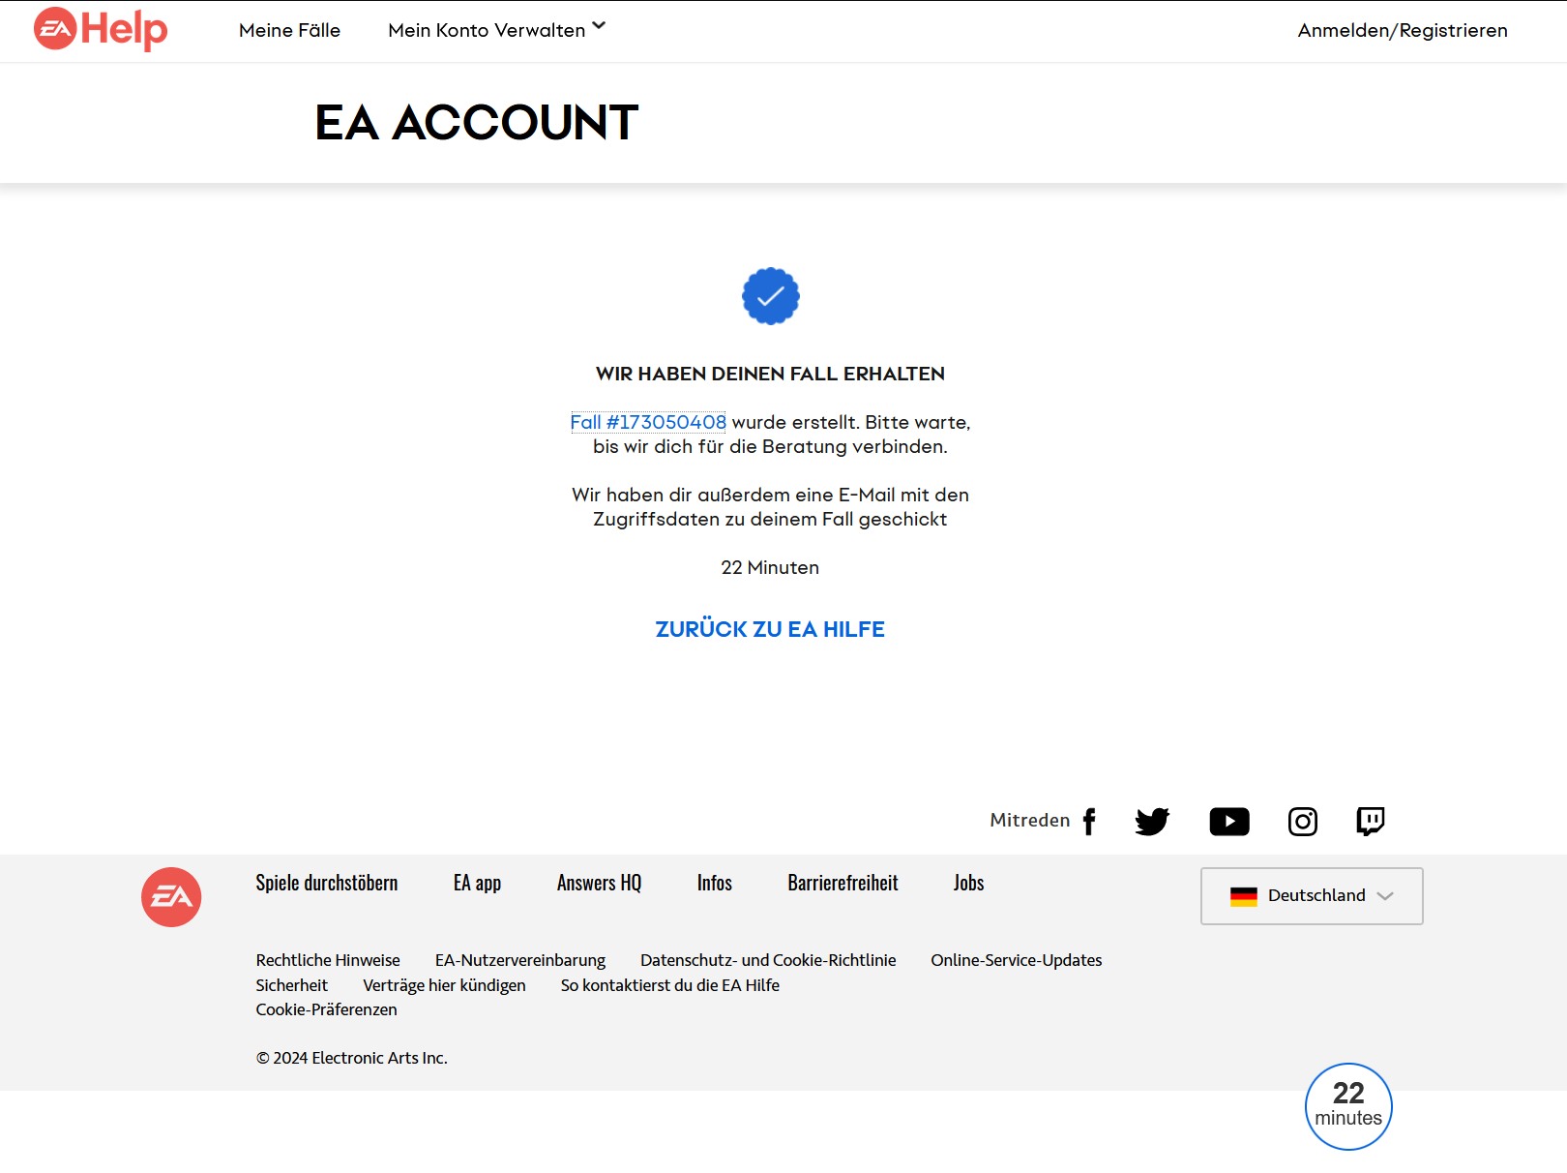Open the Twitter bird icon
The image size is (1567, 1173).
(1152, 822)
